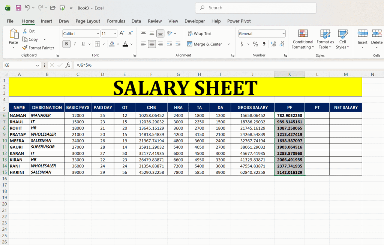The width and height of the screenshot is (384, 245).
Task: Open the Formulas tab
Action: pyautogui.click(x=116, y=21)
